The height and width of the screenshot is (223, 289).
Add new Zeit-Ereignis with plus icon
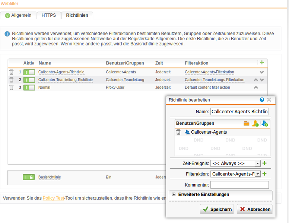click(264, 163)
